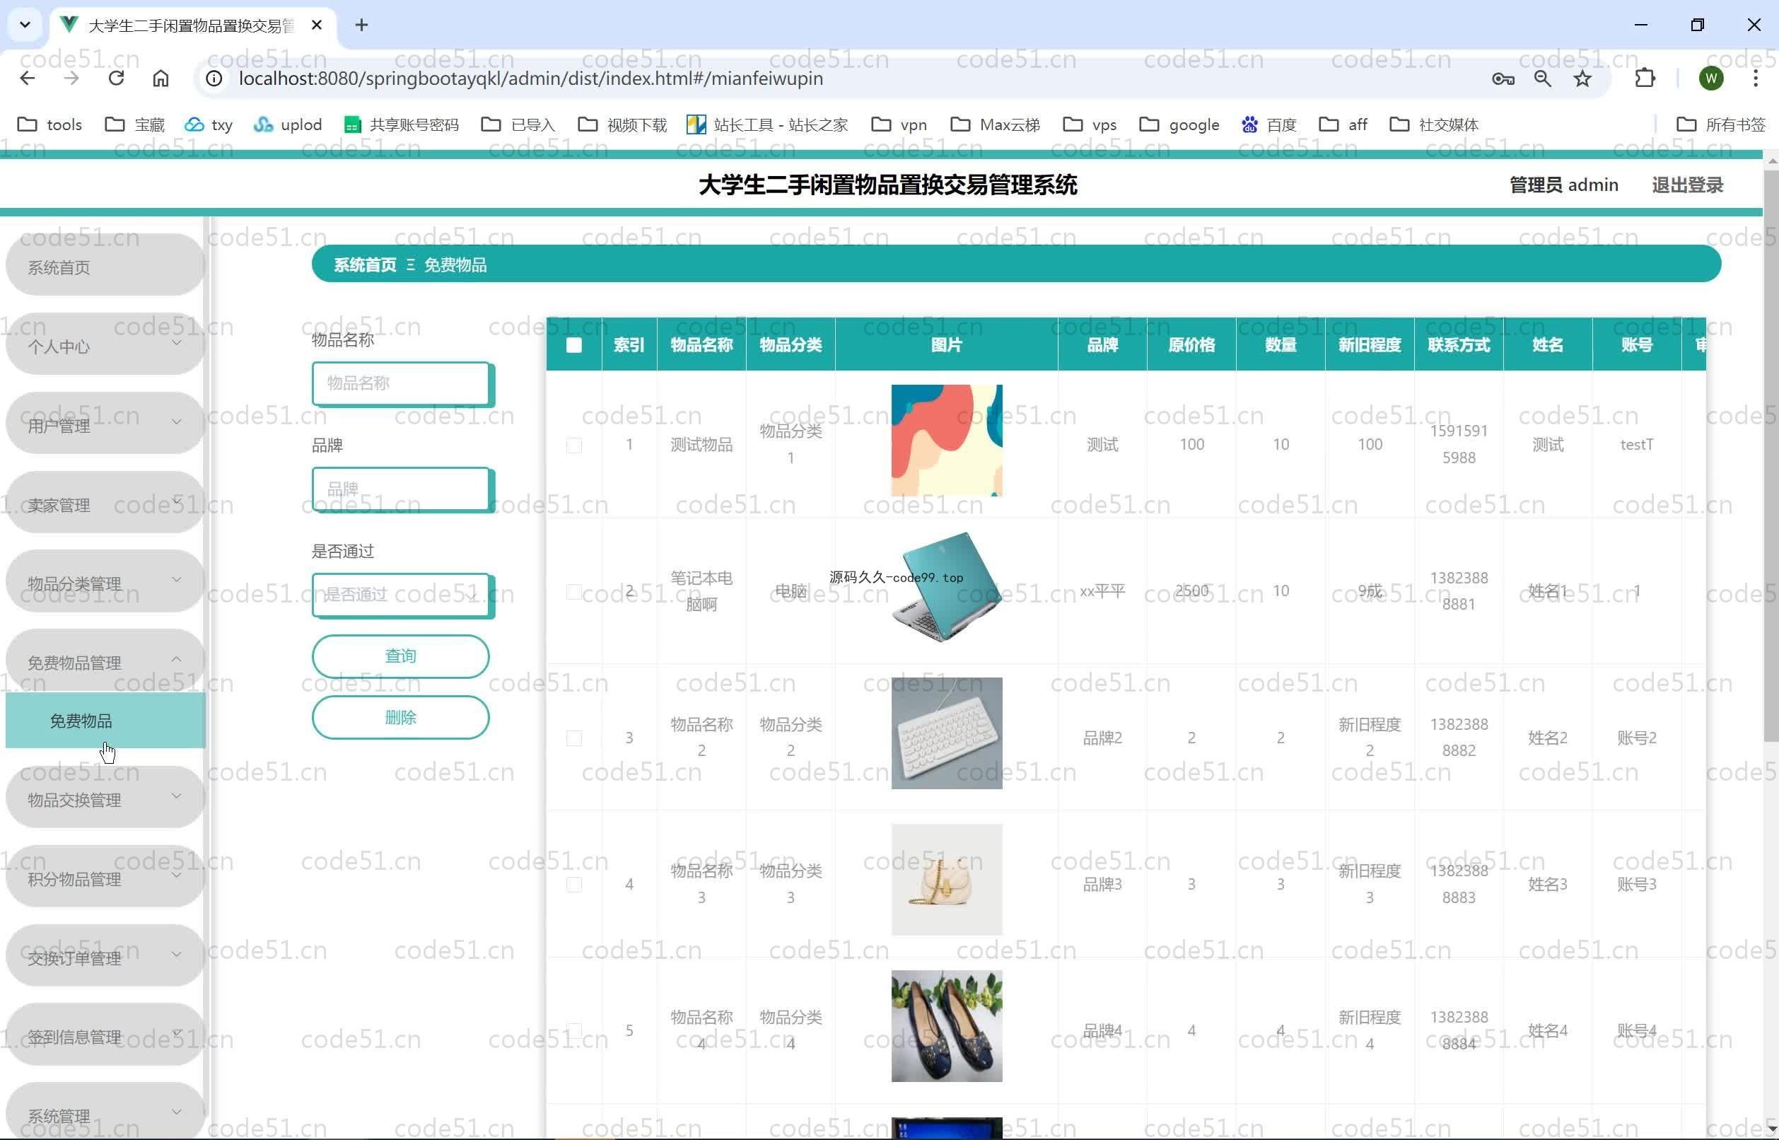Check the row for 笔记本电脑啊
This screenshot has width=1779, height=1140.
(x=573, y=591)
